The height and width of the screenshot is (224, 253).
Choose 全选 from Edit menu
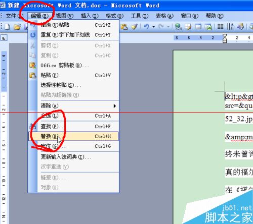[74, 116]
